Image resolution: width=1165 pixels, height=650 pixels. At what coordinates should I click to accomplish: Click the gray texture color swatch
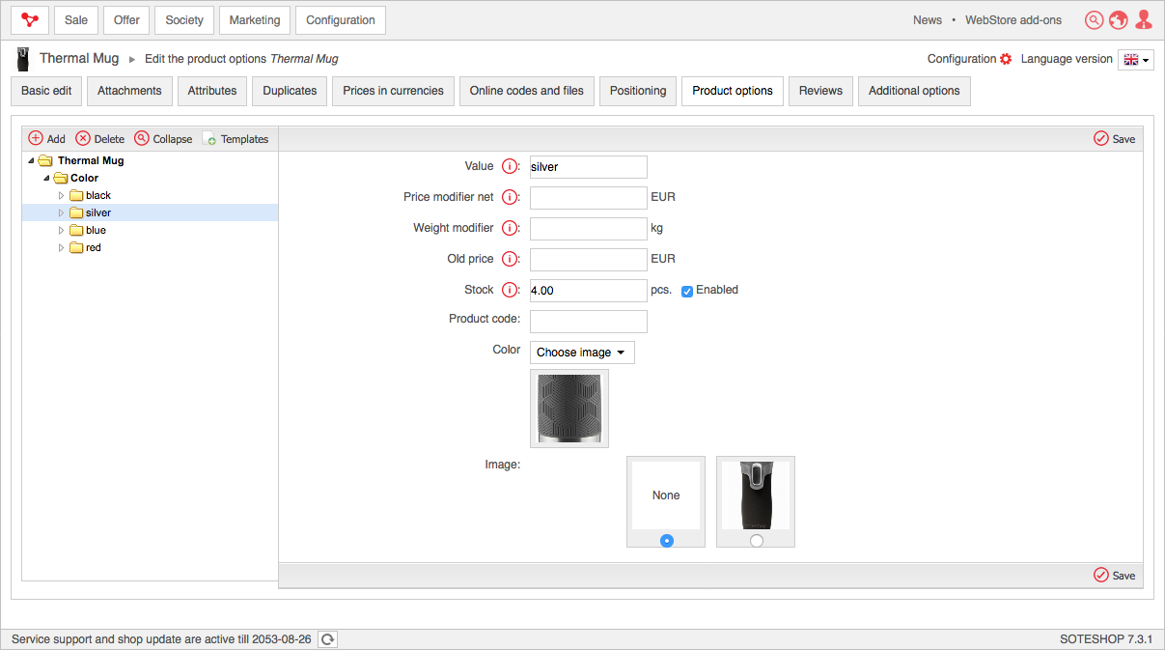(x=569, y=409)
